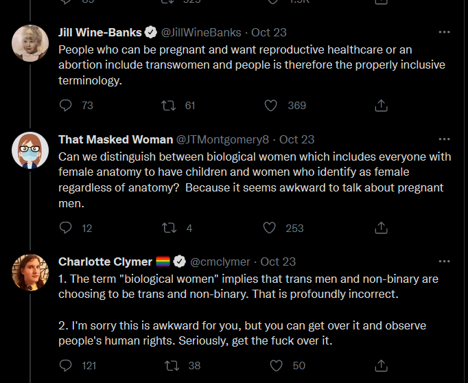Reply to That Masked Woman's tweet
The image size is (468, 383).
[66, 228]
